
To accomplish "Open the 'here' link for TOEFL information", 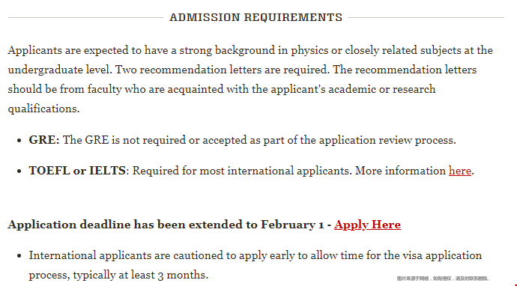I will point(459,171).
